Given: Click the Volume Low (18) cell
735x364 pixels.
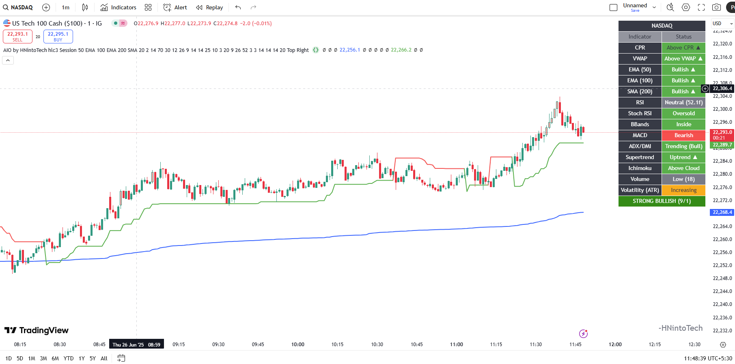Looking at the screenshot, I should (x=683, y=179).
